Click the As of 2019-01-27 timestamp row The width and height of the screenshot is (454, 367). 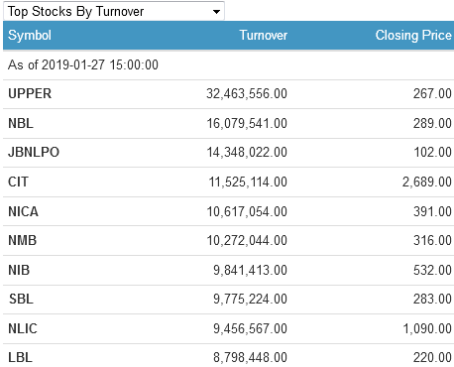pos(228,64)
